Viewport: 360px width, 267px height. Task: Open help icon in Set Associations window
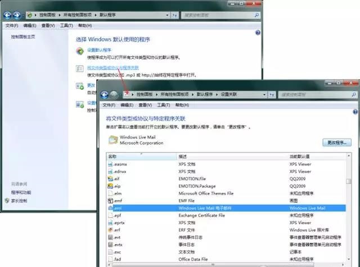(x=355, y=112)
